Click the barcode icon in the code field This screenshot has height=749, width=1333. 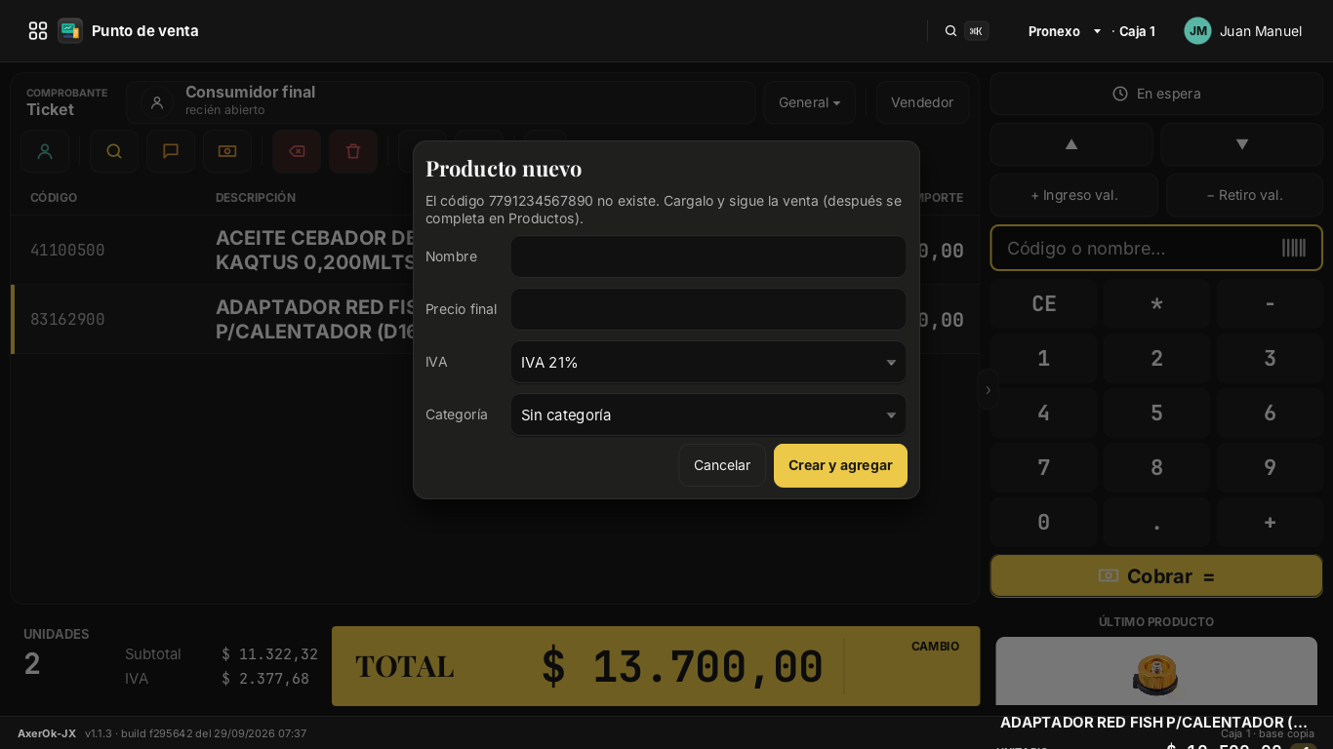(x=1294, y=248)
